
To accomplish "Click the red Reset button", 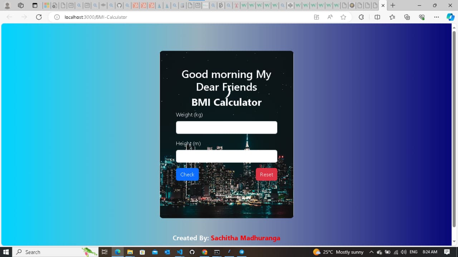I will click(266, 174).
